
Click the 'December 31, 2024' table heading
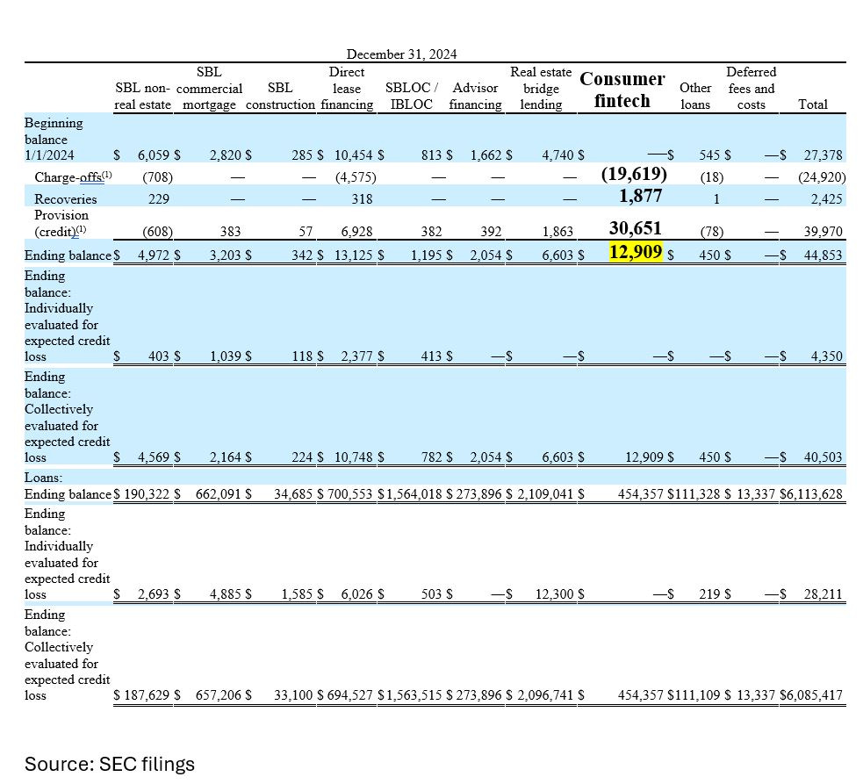coord(401,54)
